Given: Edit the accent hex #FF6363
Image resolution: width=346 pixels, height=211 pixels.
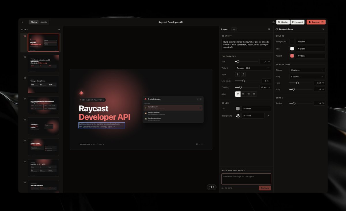Looking at the screenshot, I should click(x=311, y=56).
